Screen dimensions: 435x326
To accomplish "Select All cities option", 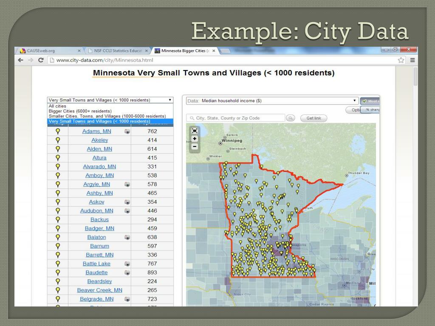I will coord(110,106).
